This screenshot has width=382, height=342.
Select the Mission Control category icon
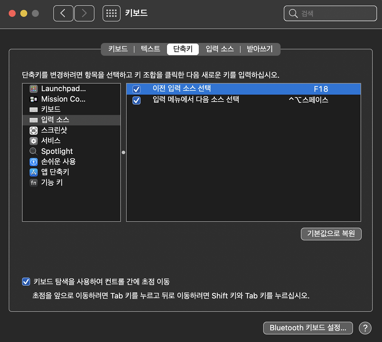pyautogui.click(x=34, y=99)
